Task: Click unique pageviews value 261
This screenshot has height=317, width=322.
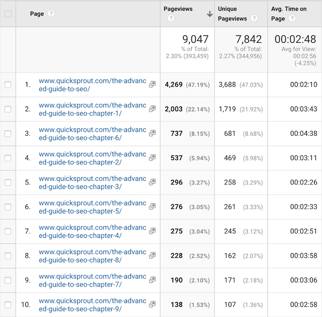Action: pyautogui.click(x=230, y=207)
